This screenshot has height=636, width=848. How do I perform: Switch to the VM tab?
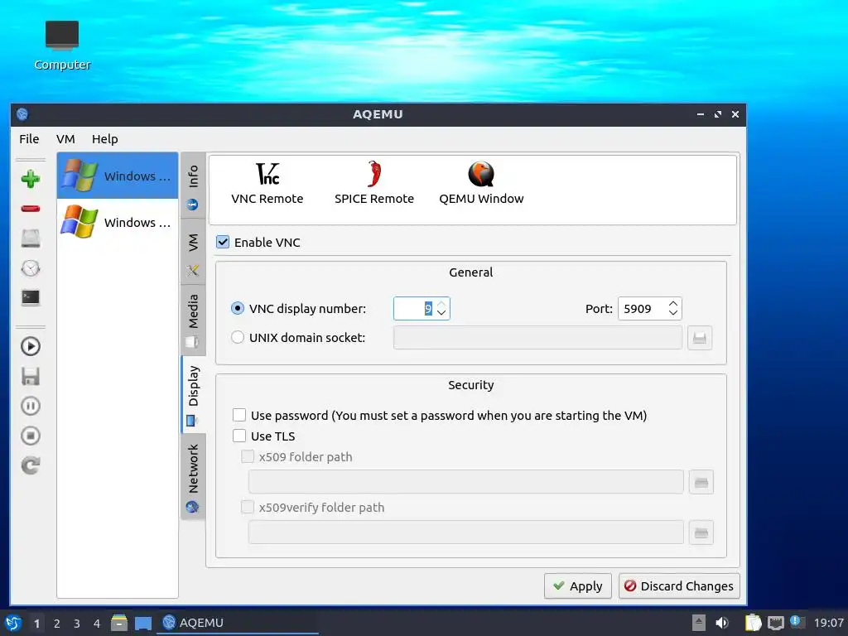coord(193,253)
